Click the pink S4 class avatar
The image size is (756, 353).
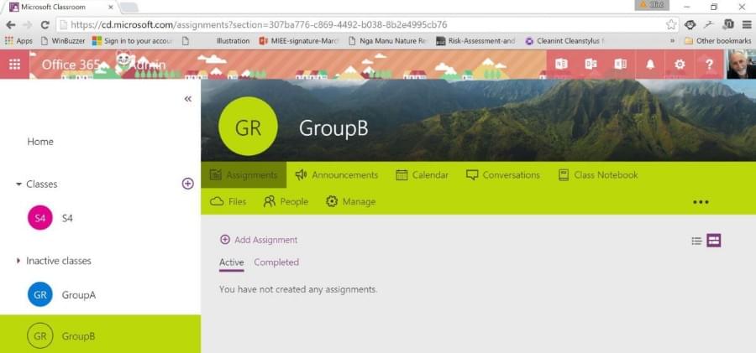pos(40,218)
